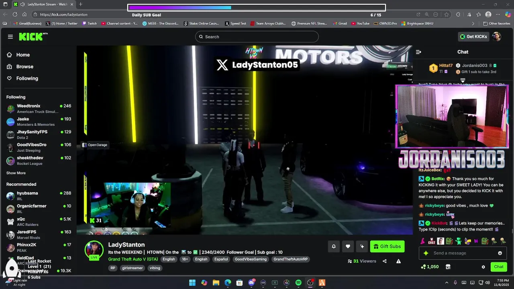Click the 31 Viewers count
The height and width of the screenshot is (289, 514).
362,261
